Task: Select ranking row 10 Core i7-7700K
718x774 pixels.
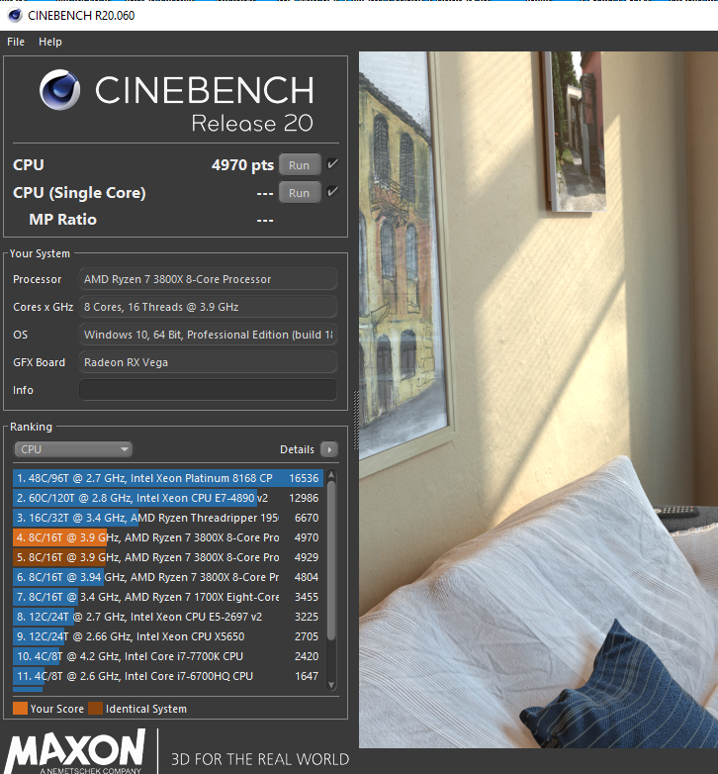Action: (168, 656)
